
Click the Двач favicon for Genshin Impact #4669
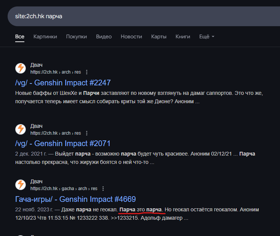[21, 185]
